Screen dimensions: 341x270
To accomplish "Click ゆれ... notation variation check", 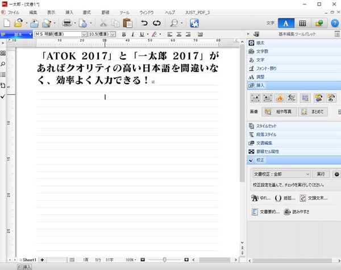I will pos(261,198).
